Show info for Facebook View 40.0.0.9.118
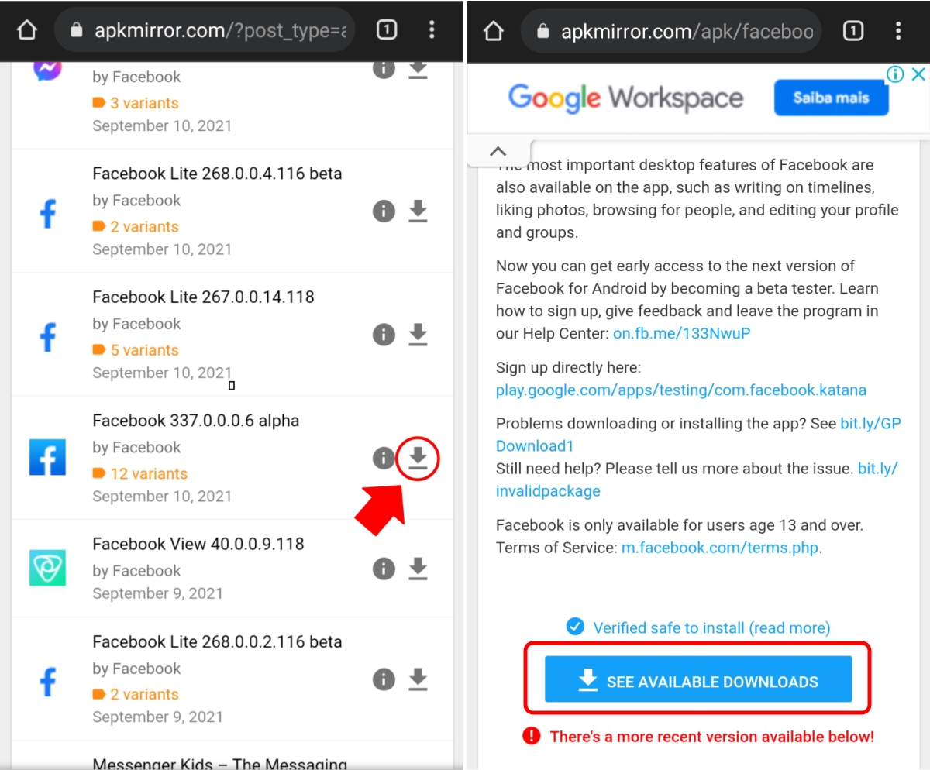The width and height of the screenshot is (930, 770). pyautogui.click(x=384, y=569)
